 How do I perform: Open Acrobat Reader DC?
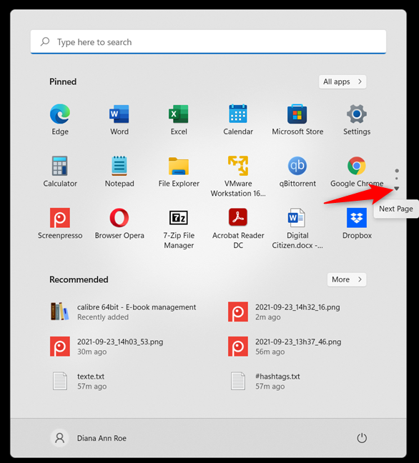tap(238, 228)
